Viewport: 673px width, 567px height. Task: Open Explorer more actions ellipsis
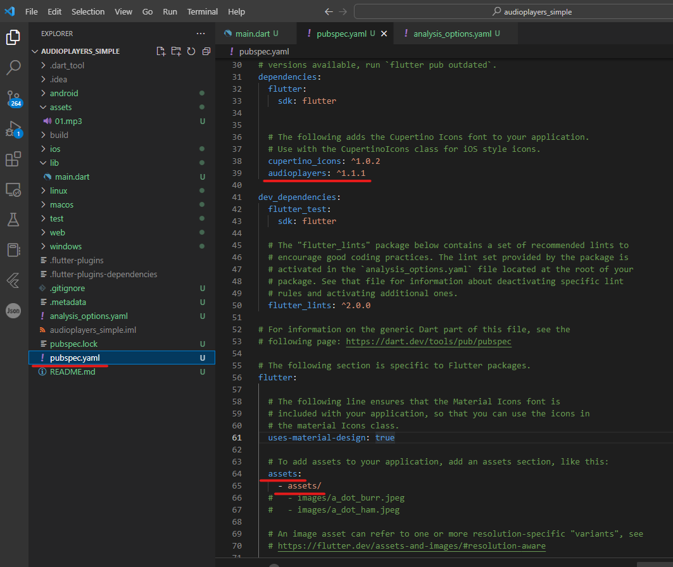tap(201, 34)
